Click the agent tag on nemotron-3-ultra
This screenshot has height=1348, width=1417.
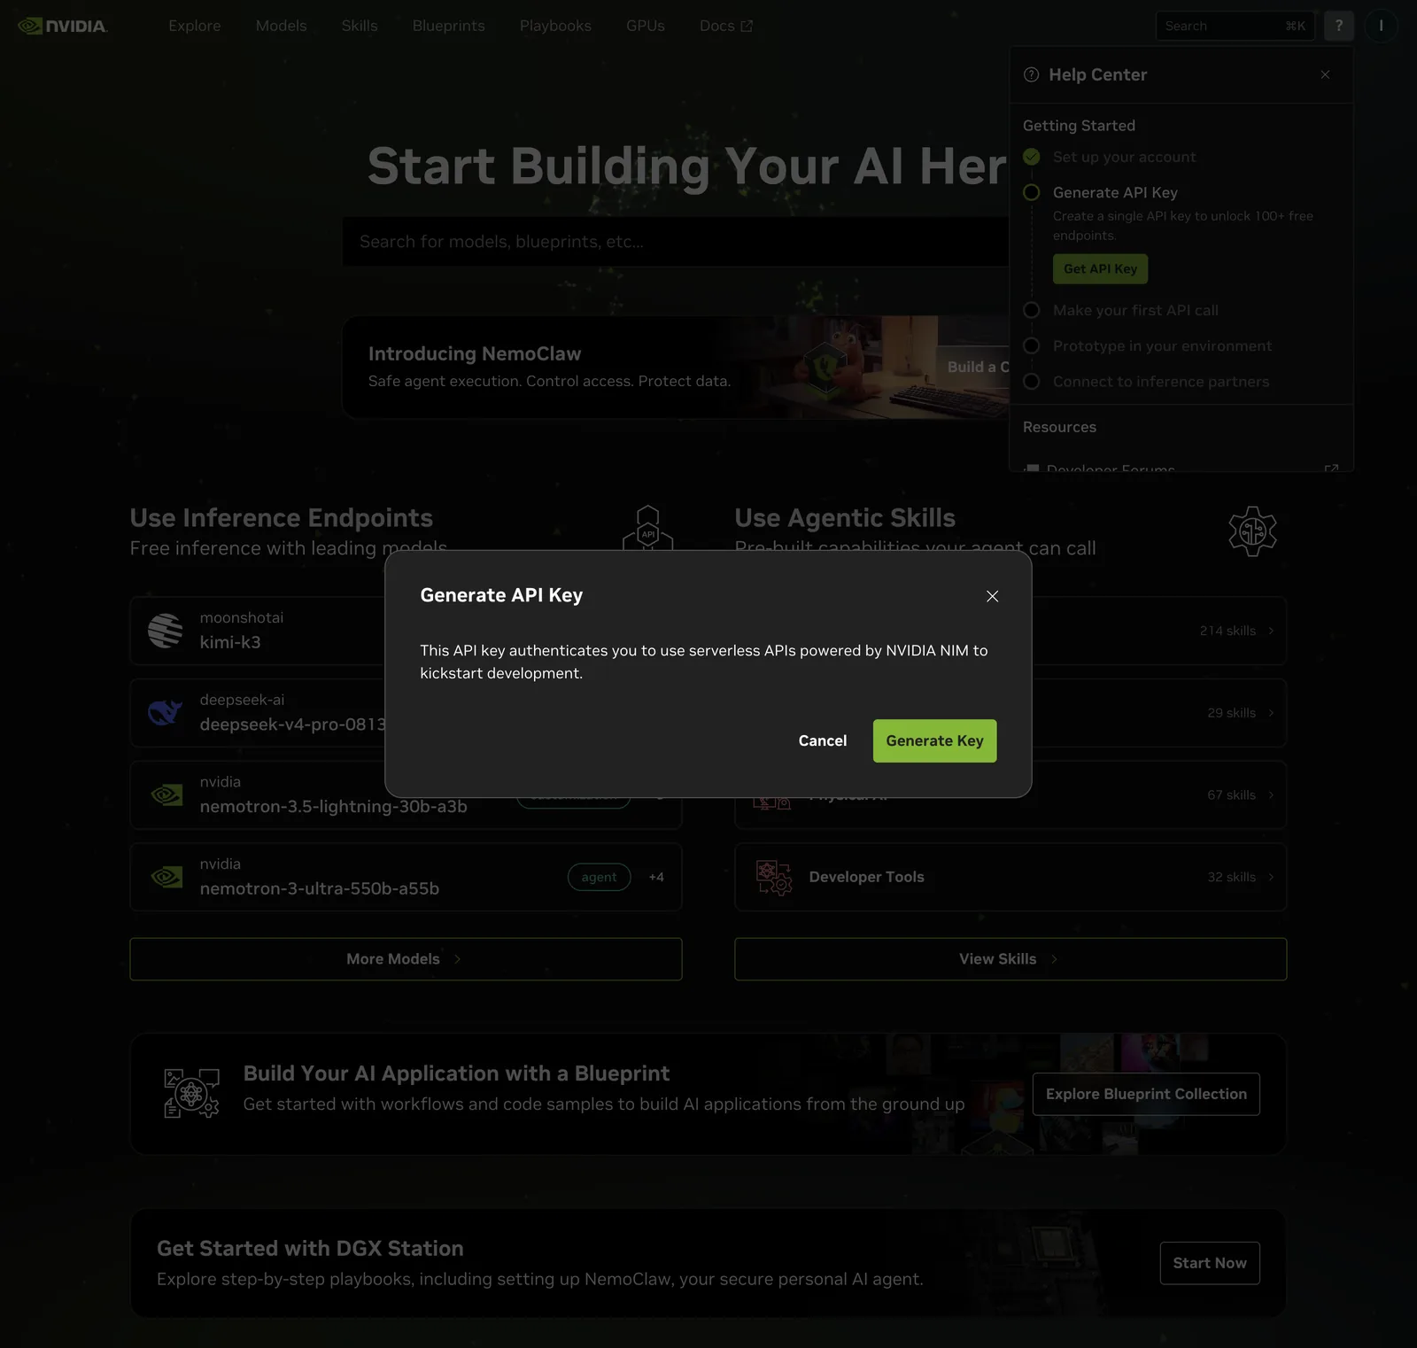click(599, 877)
